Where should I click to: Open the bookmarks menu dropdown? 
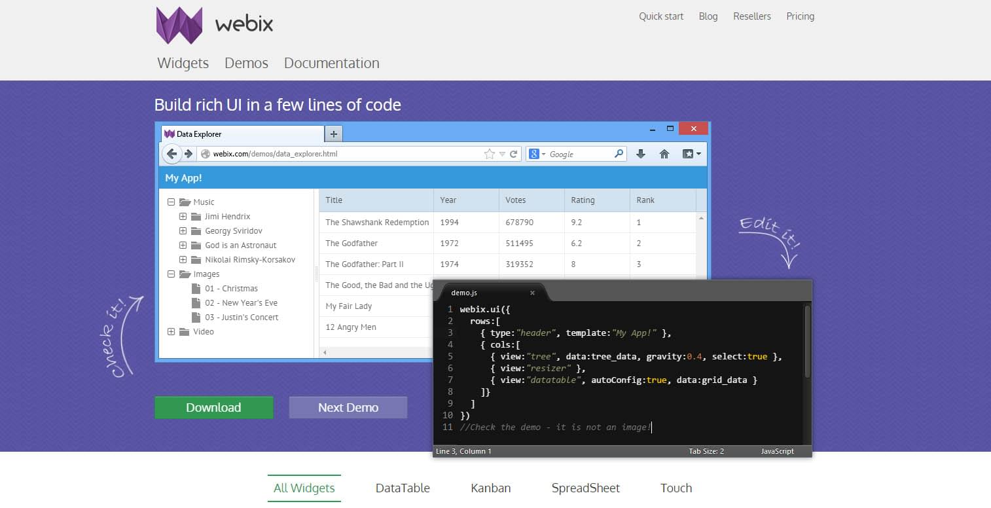(692, 154)
